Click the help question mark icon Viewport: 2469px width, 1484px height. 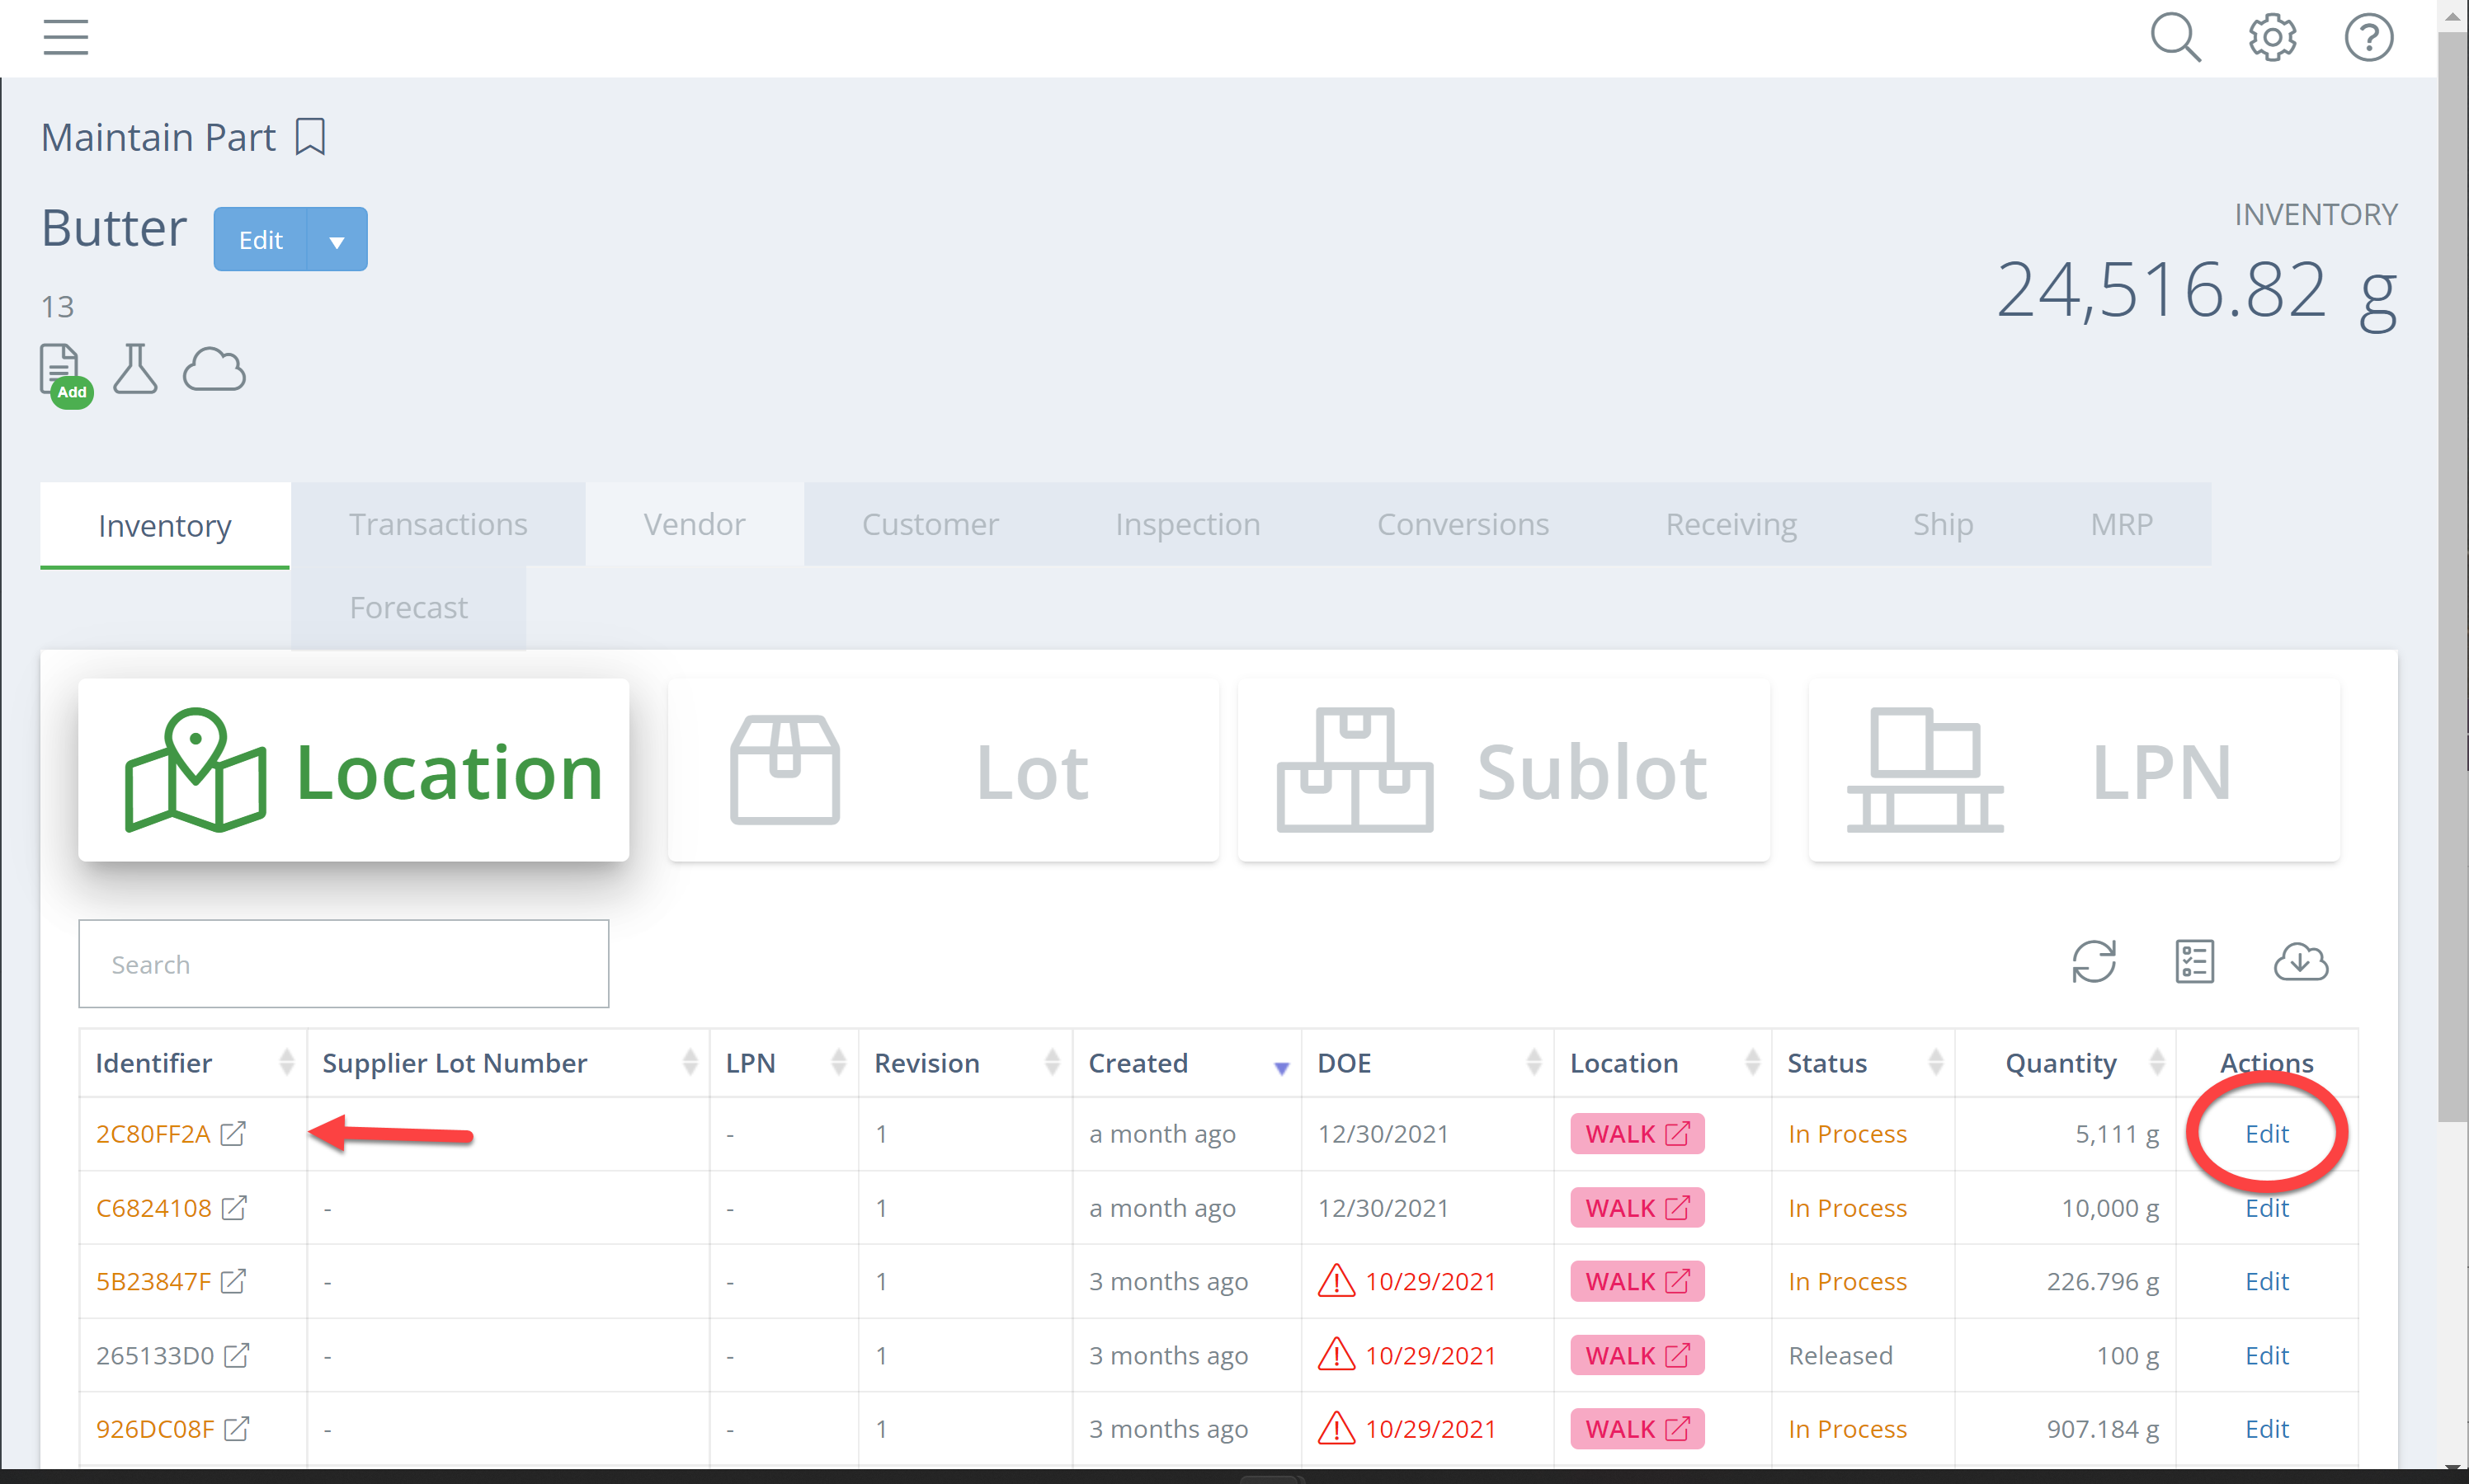(x=2368, y=38)
